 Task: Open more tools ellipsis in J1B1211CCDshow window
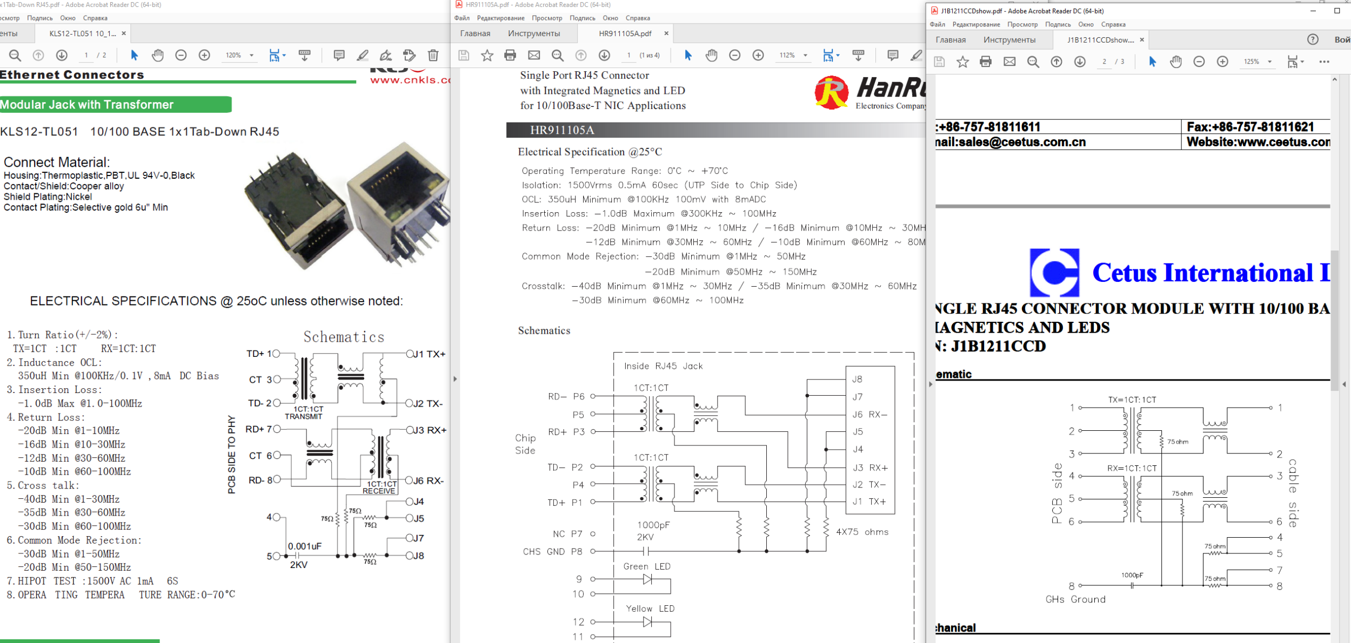point(1324,62)
